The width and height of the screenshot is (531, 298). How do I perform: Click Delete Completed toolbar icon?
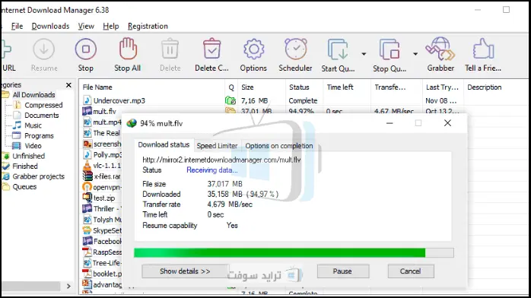(211, 49)
